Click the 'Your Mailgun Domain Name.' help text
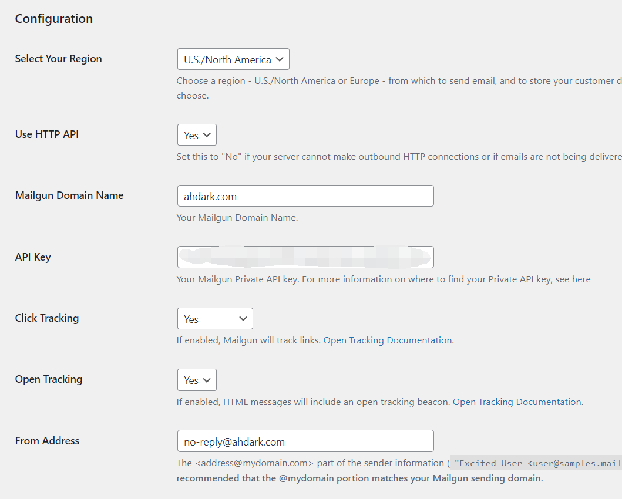 click(237, 218)
